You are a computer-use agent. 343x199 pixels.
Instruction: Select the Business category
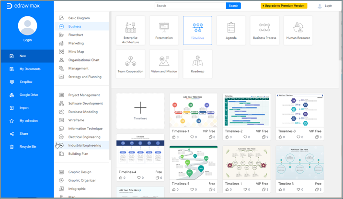[81, 26]
